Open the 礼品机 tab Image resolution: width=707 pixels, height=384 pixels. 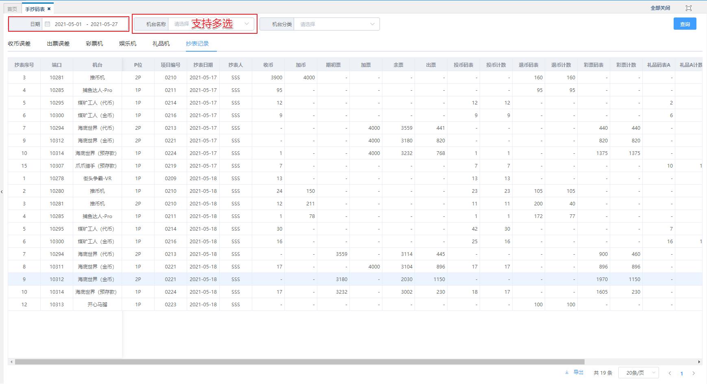[161, 44]
